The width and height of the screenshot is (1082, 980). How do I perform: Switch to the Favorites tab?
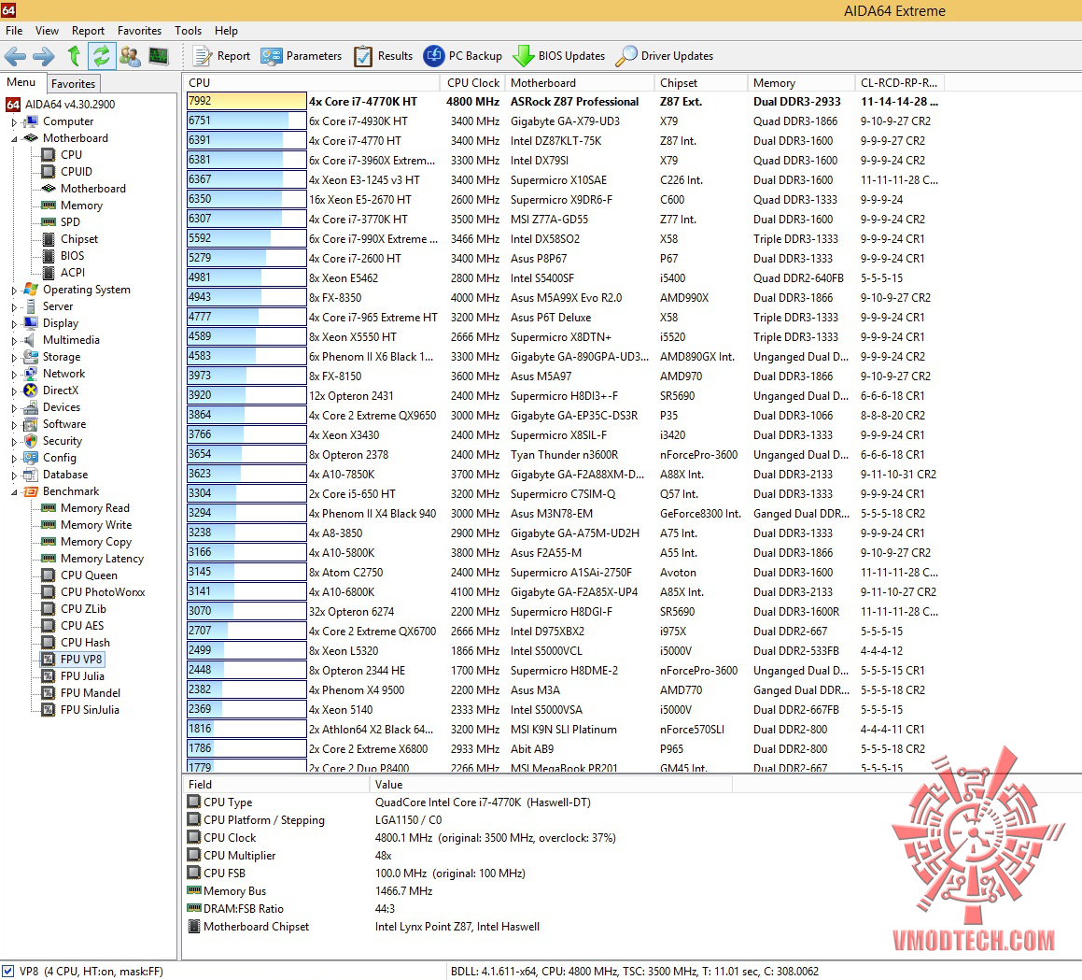point(73,83)
